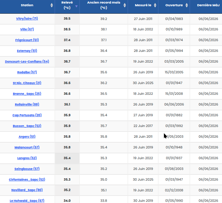
Task: Open Argers (51) station link
Action: point(27,137)
